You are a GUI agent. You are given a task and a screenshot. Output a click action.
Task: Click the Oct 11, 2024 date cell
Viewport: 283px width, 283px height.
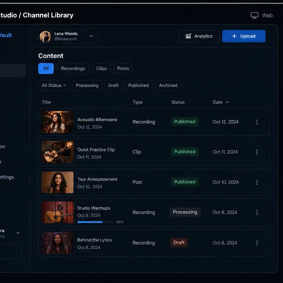tap(225, 152)
